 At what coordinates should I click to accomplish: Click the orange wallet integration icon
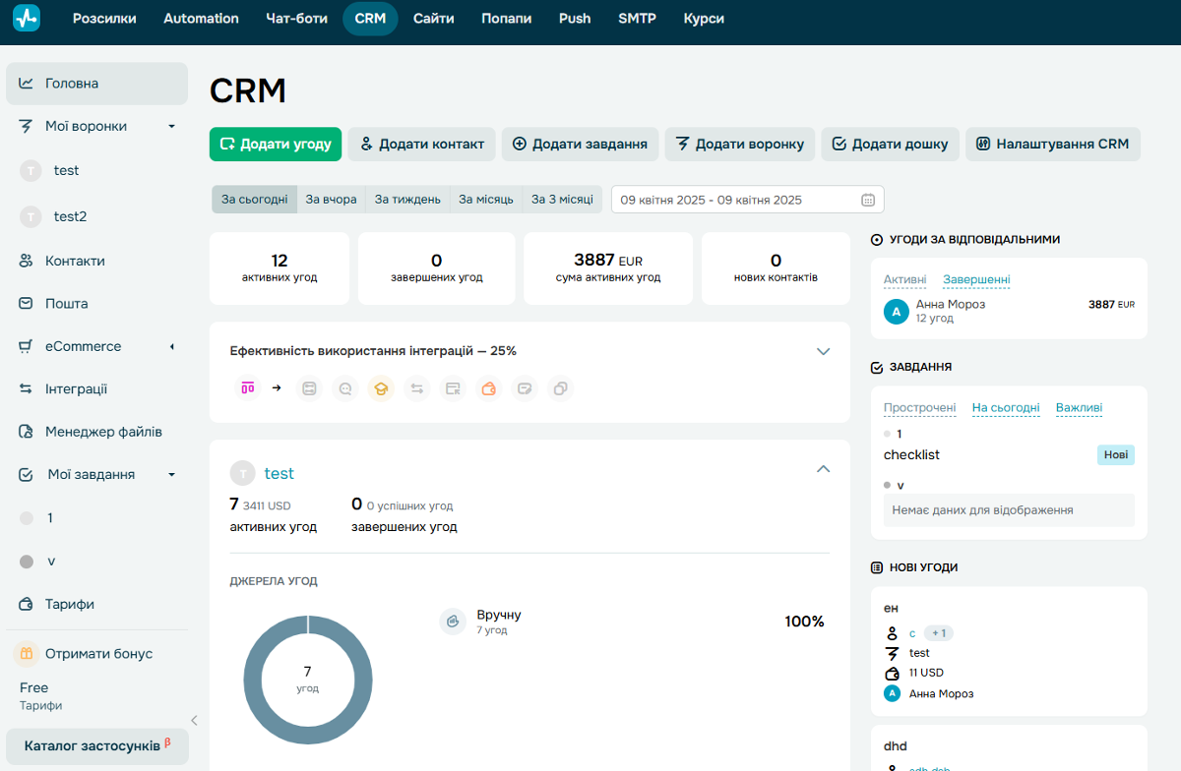tap(489, 388)
